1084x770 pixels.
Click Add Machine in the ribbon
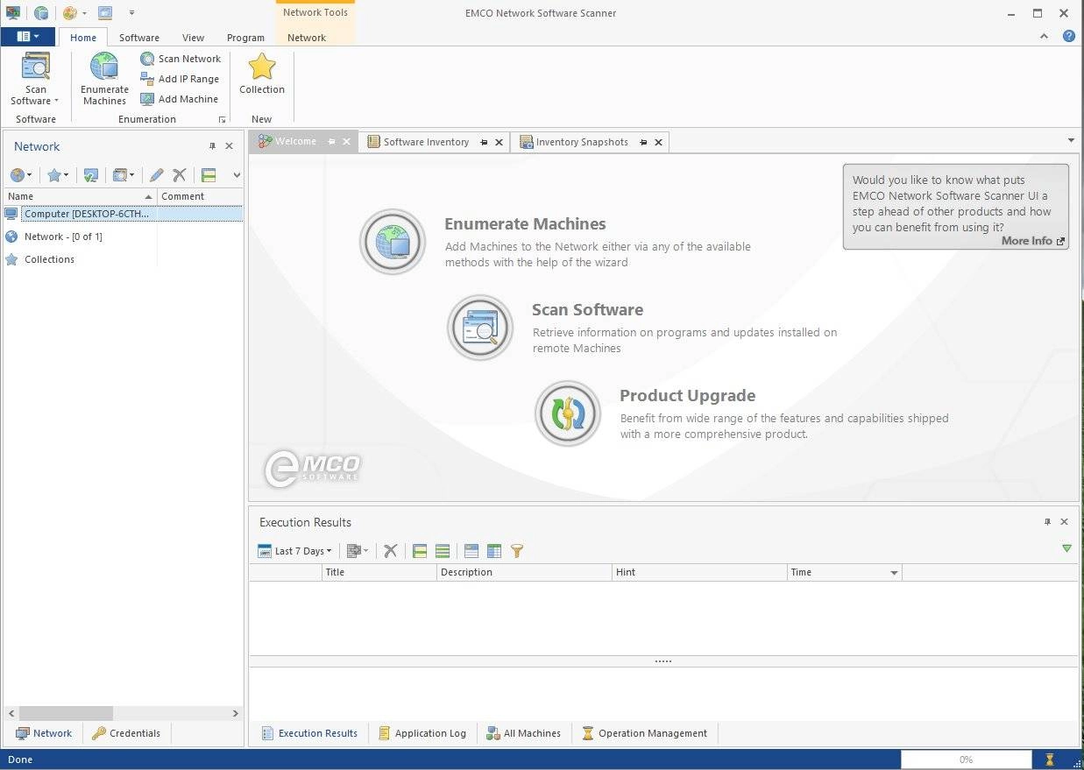point(179,99)
